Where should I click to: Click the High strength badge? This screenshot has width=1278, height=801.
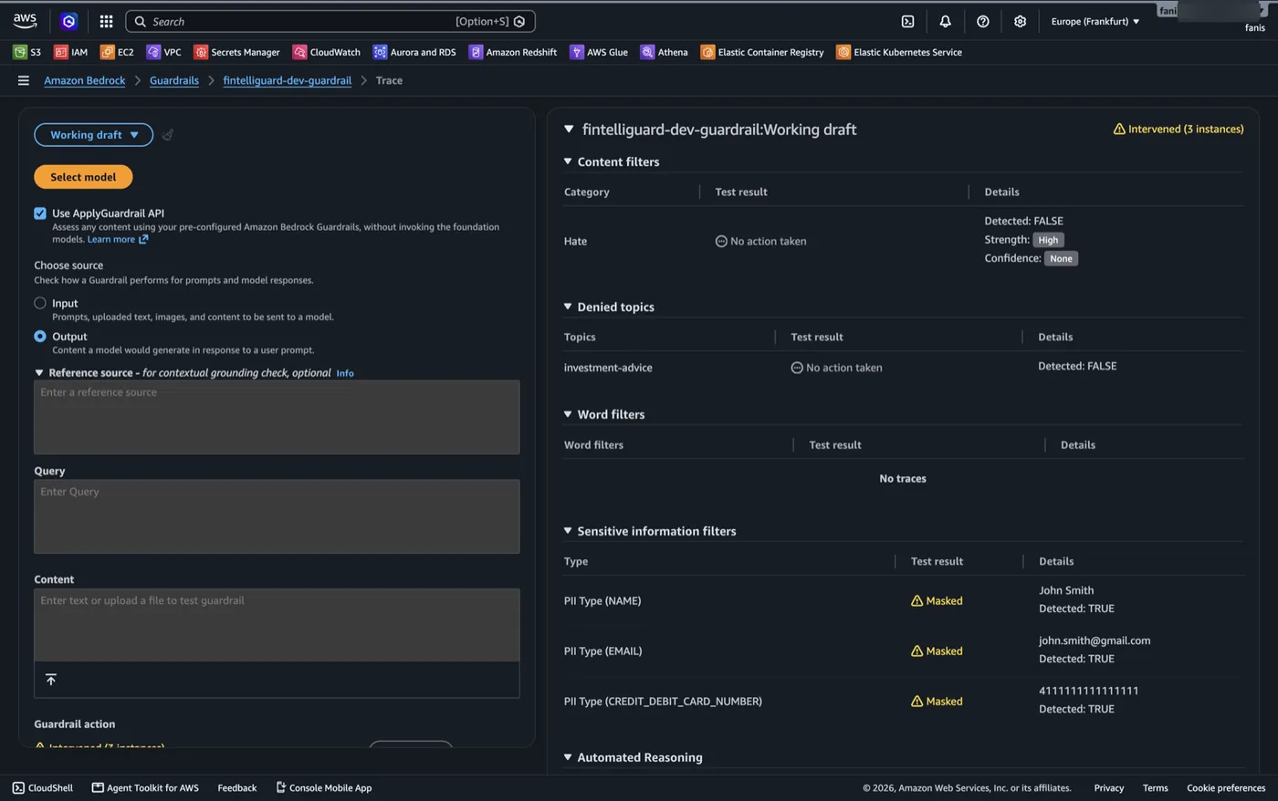tap(1048, 240)
